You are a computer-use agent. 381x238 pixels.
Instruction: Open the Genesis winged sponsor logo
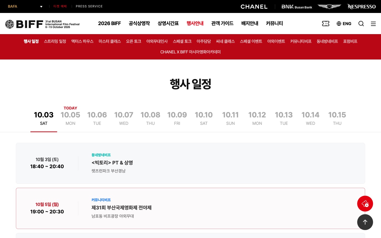pyautogui.click(x=329, y=6)
